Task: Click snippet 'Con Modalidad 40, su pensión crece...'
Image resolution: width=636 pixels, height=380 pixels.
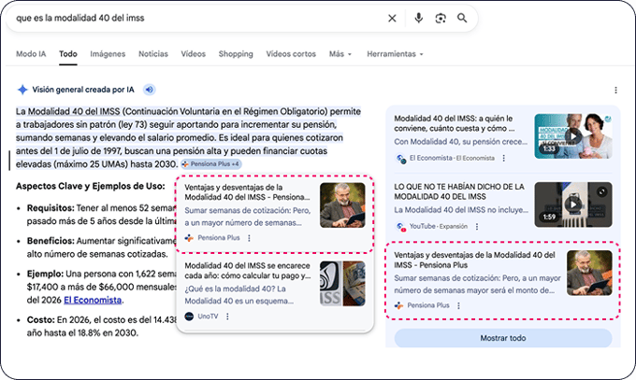Action: tap(461, 142)
